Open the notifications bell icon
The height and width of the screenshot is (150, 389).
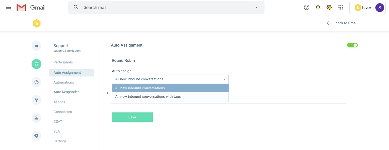click(x=318, y=7)
